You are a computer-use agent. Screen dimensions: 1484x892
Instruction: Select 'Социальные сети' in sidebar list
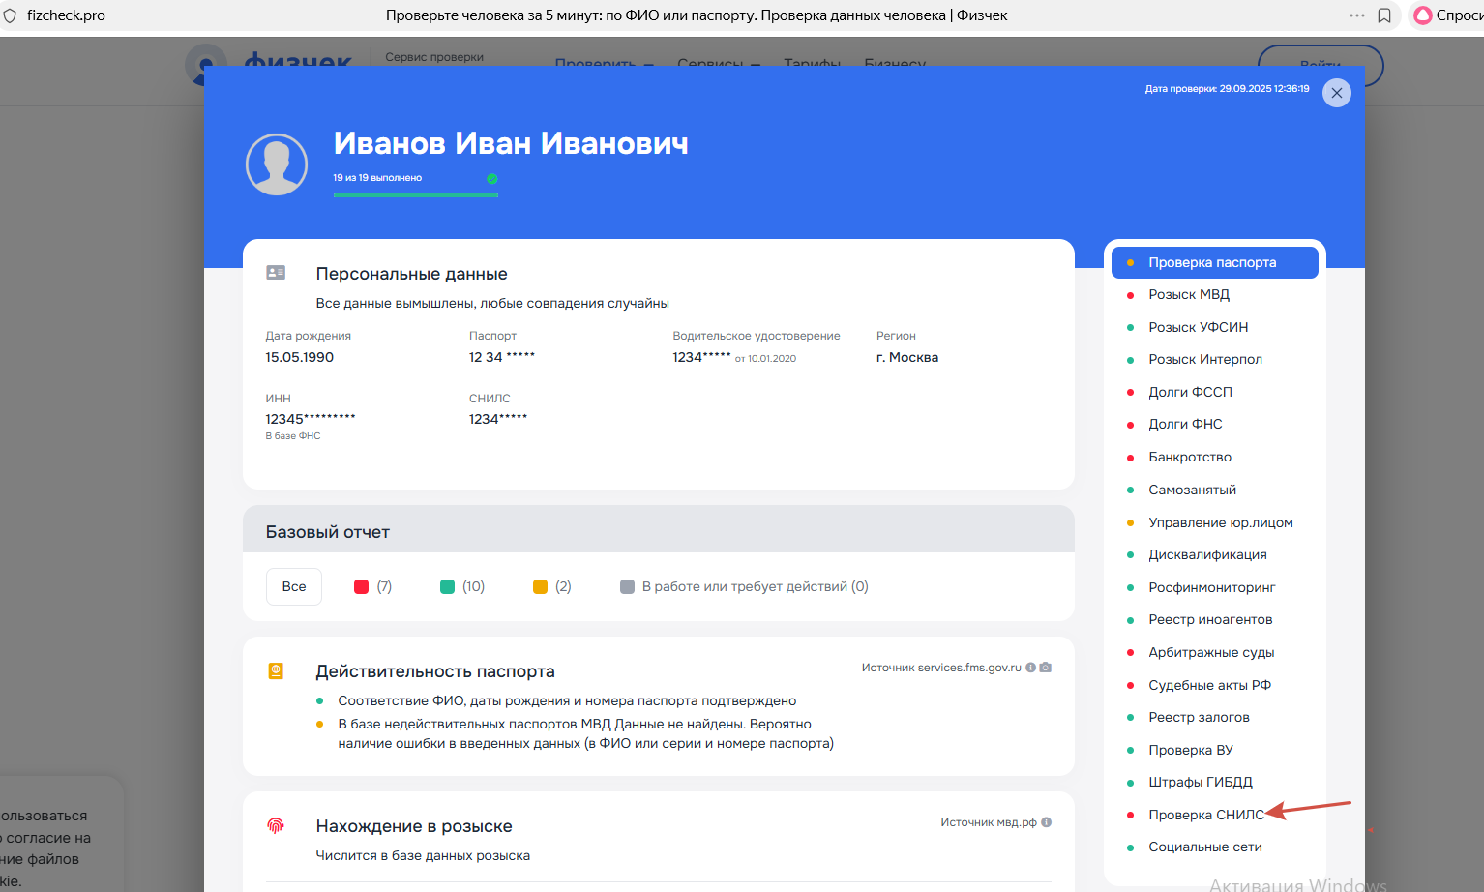point(1204,847)
